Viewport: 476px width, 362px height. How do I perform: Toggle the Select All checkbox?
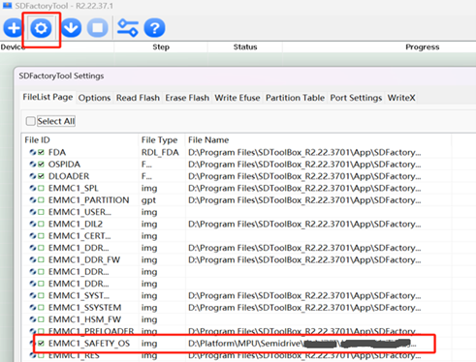point(31,121)
